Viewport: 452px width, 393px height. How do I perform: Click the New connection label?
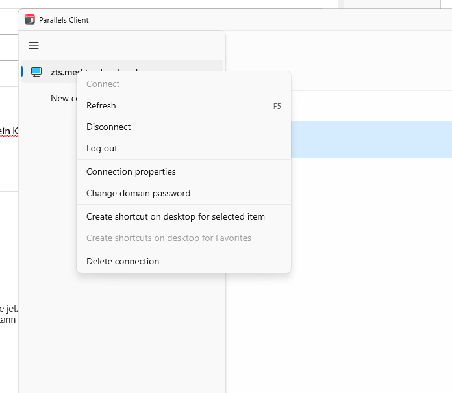61,98
